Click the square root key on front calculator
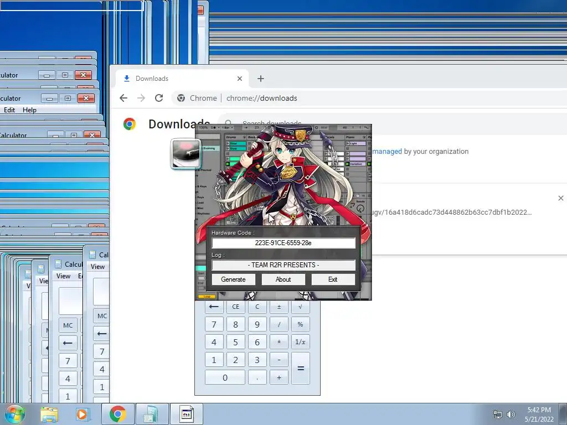 coord(300,307)
